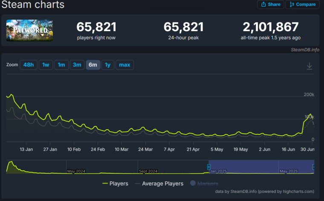Click the right navigator range handle
The height and width of the screenshot is (201, 324).
tap(313, 167)
